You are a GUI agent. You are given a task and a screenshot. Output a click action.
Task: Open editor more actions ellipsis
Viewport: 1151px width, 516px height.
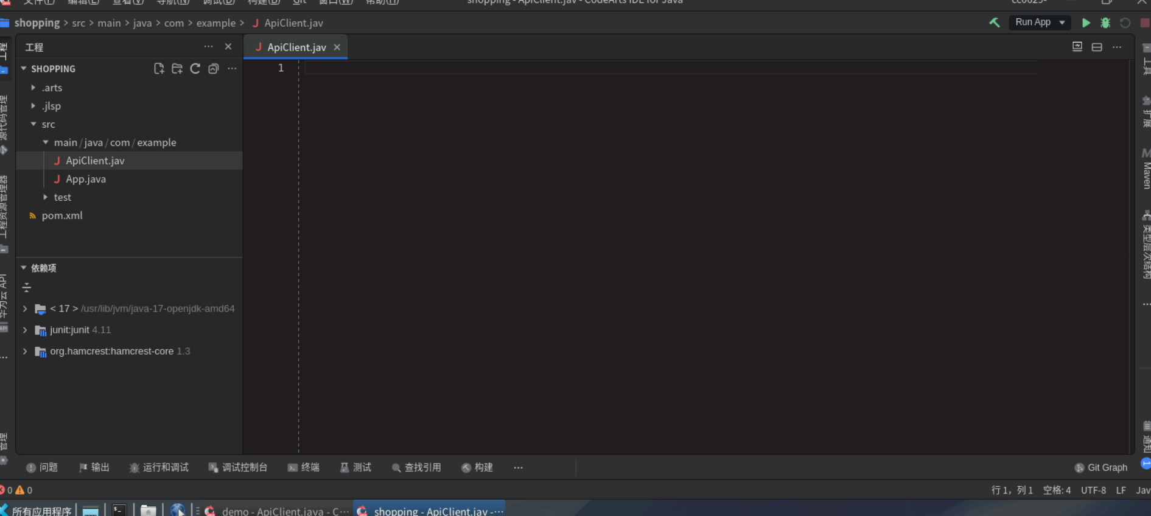coord(1117,47)
